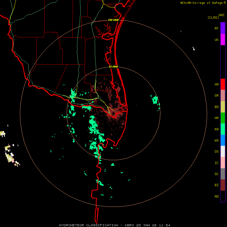
Task: Click the ND legend label text
Action: coord(216,196)
